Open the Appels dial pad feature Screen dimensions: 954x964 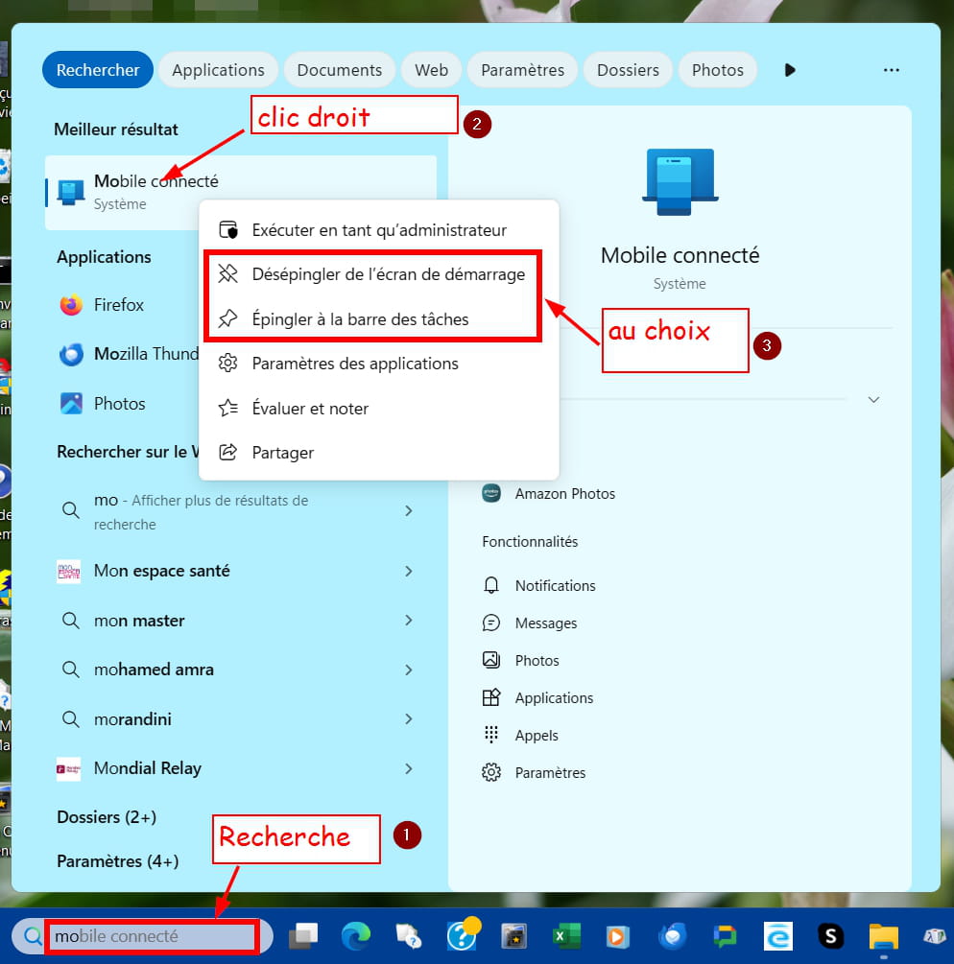click(x=492, y=736)
